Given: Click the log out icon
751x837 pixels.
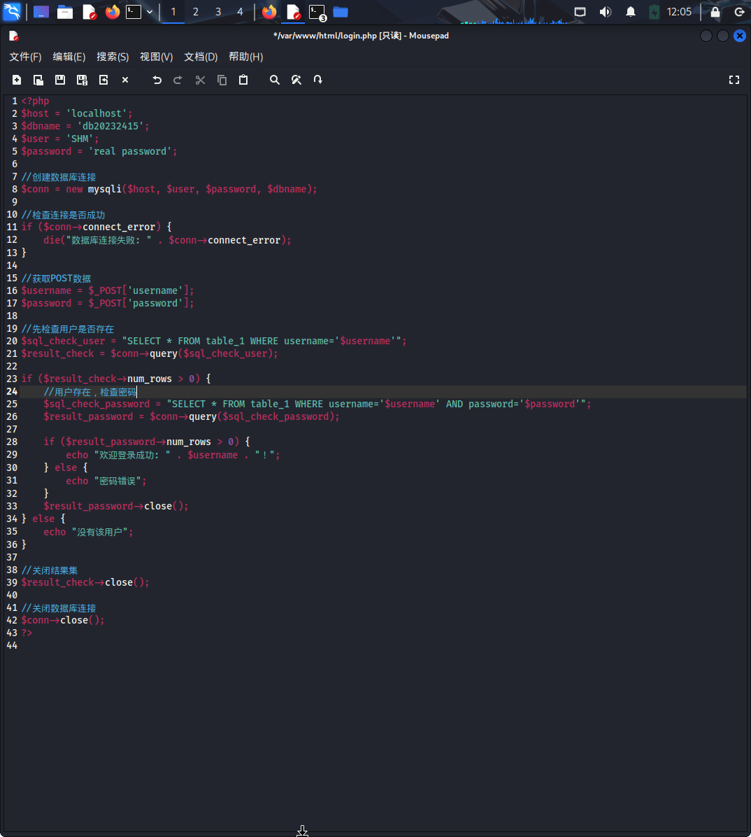Looking at the screenshot, I should click(739, 12).
